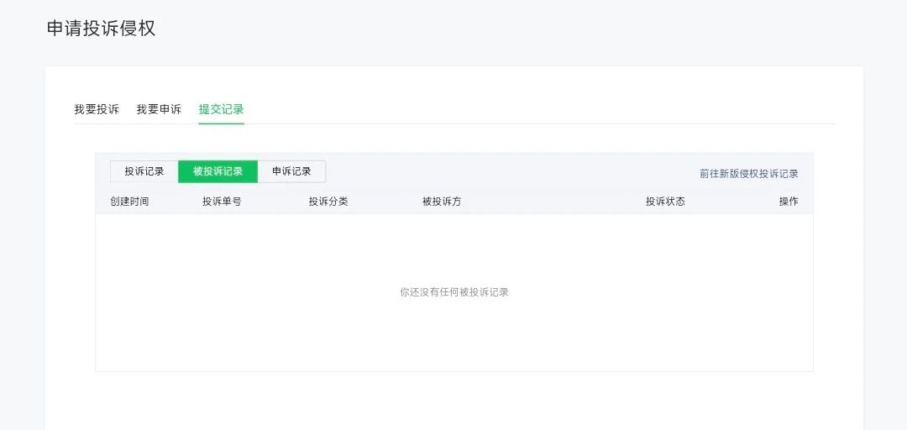This screenshot has width=907, height=430.
Task: Open the 我要申诉 tab
Action: 159,109
